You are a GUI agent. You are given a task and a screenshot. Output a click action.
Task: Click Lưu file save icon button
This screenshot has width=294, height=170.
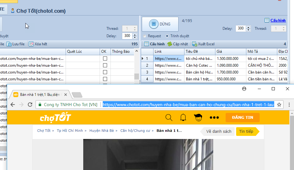tap(15, 44)
